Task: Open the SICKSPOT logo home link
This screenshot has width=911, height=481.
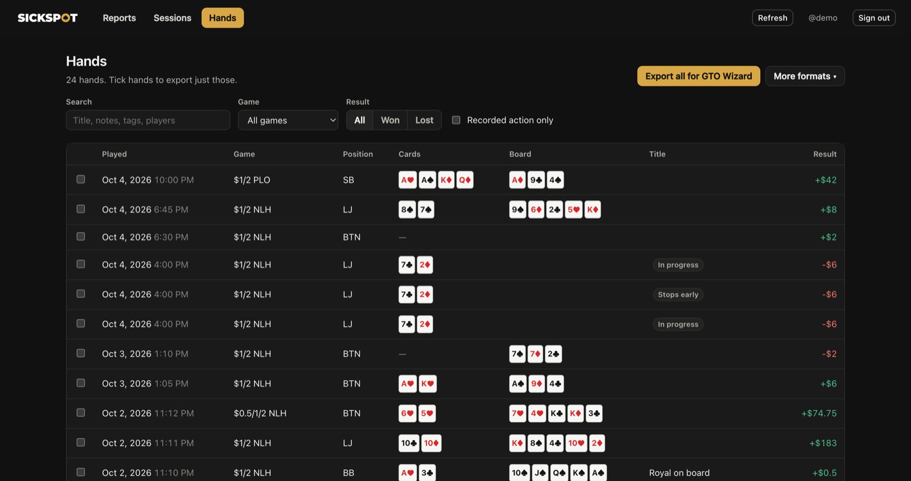Action: [48, 18]
